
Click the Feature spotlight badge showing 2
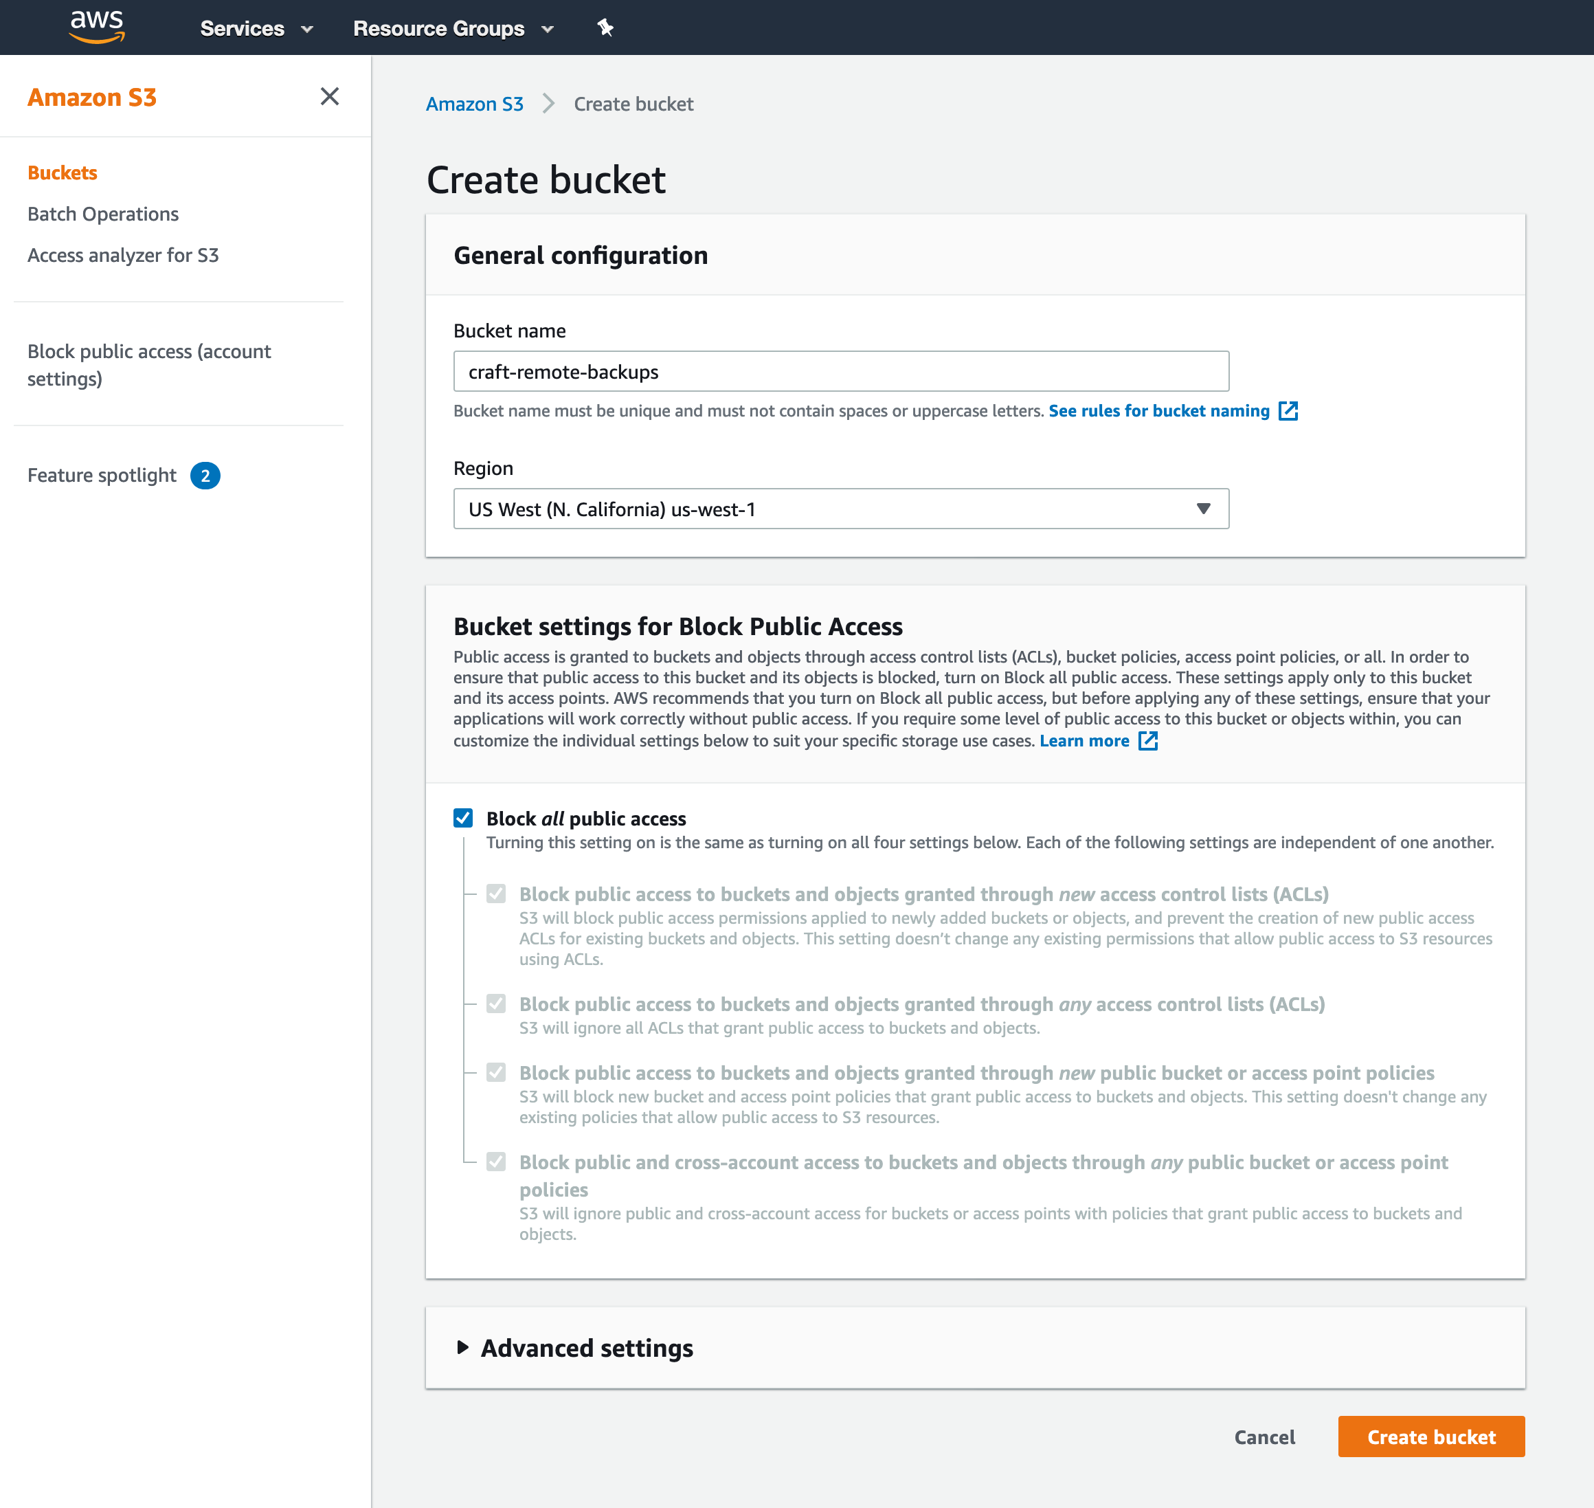coord(205,476)
